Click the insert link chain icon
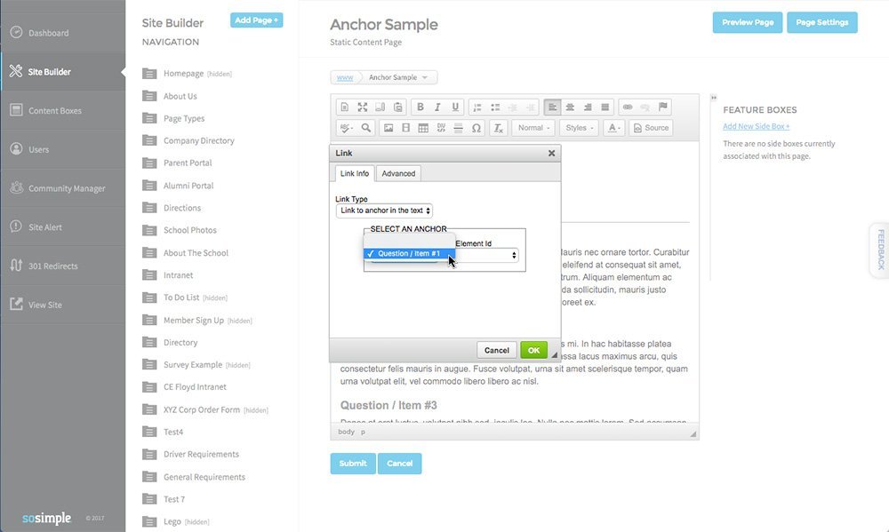889x532 pixels. click(628, 107)
